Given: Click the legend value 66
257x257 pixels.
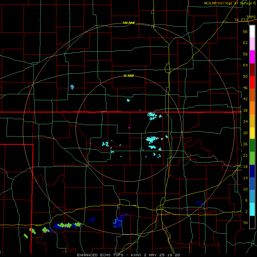Looking at the screenshot, I should click(x=245, y=32).
